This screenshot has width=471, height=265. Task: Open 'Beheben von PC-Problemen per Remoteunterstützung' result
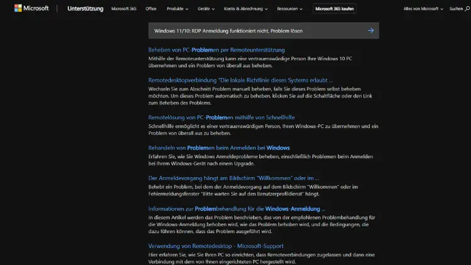click(216, 50)
